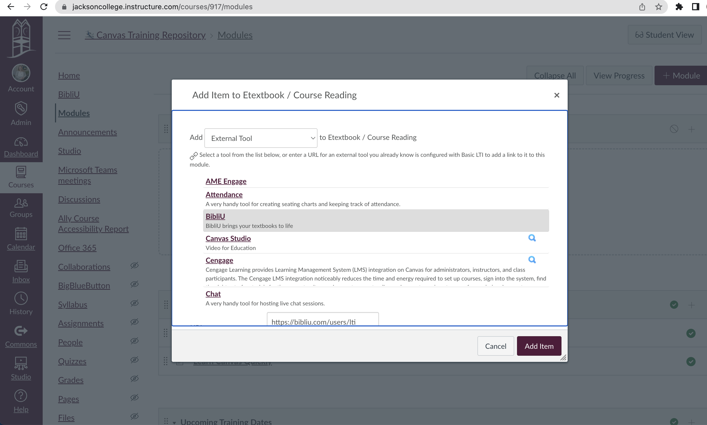Share the page from the address bar
Viewport: 707px width, 425px height.
click(642, 7)
